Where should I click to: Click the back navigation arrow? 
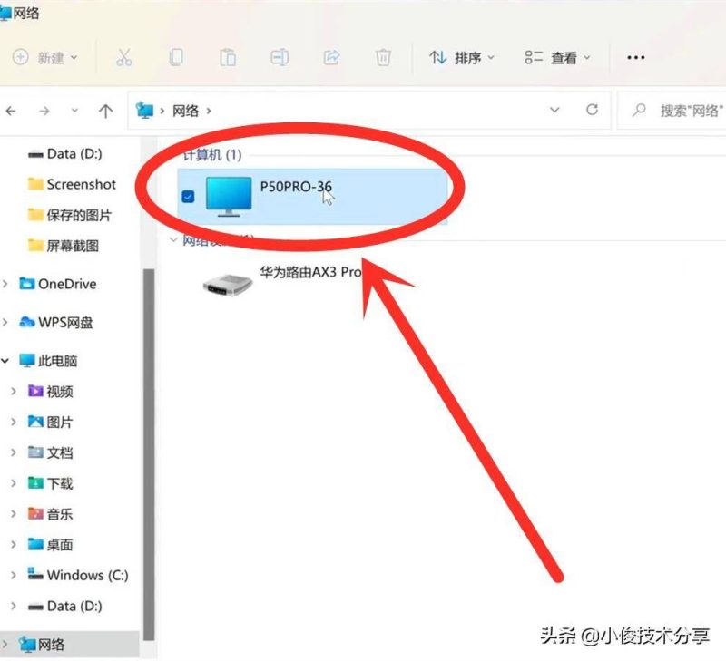coord(11,111)
